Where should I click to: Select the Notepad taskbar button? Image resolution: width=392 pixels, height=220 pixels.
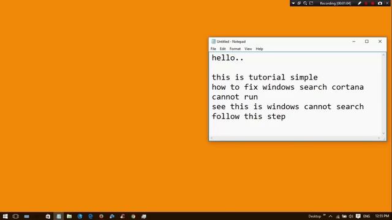click(59, 216)
